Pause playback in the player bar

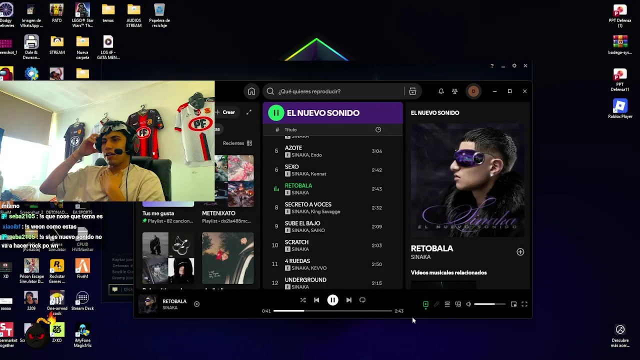pos(332,300)
